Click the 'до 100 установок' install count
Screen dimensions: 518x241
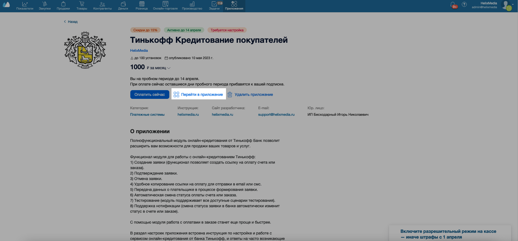146,58
